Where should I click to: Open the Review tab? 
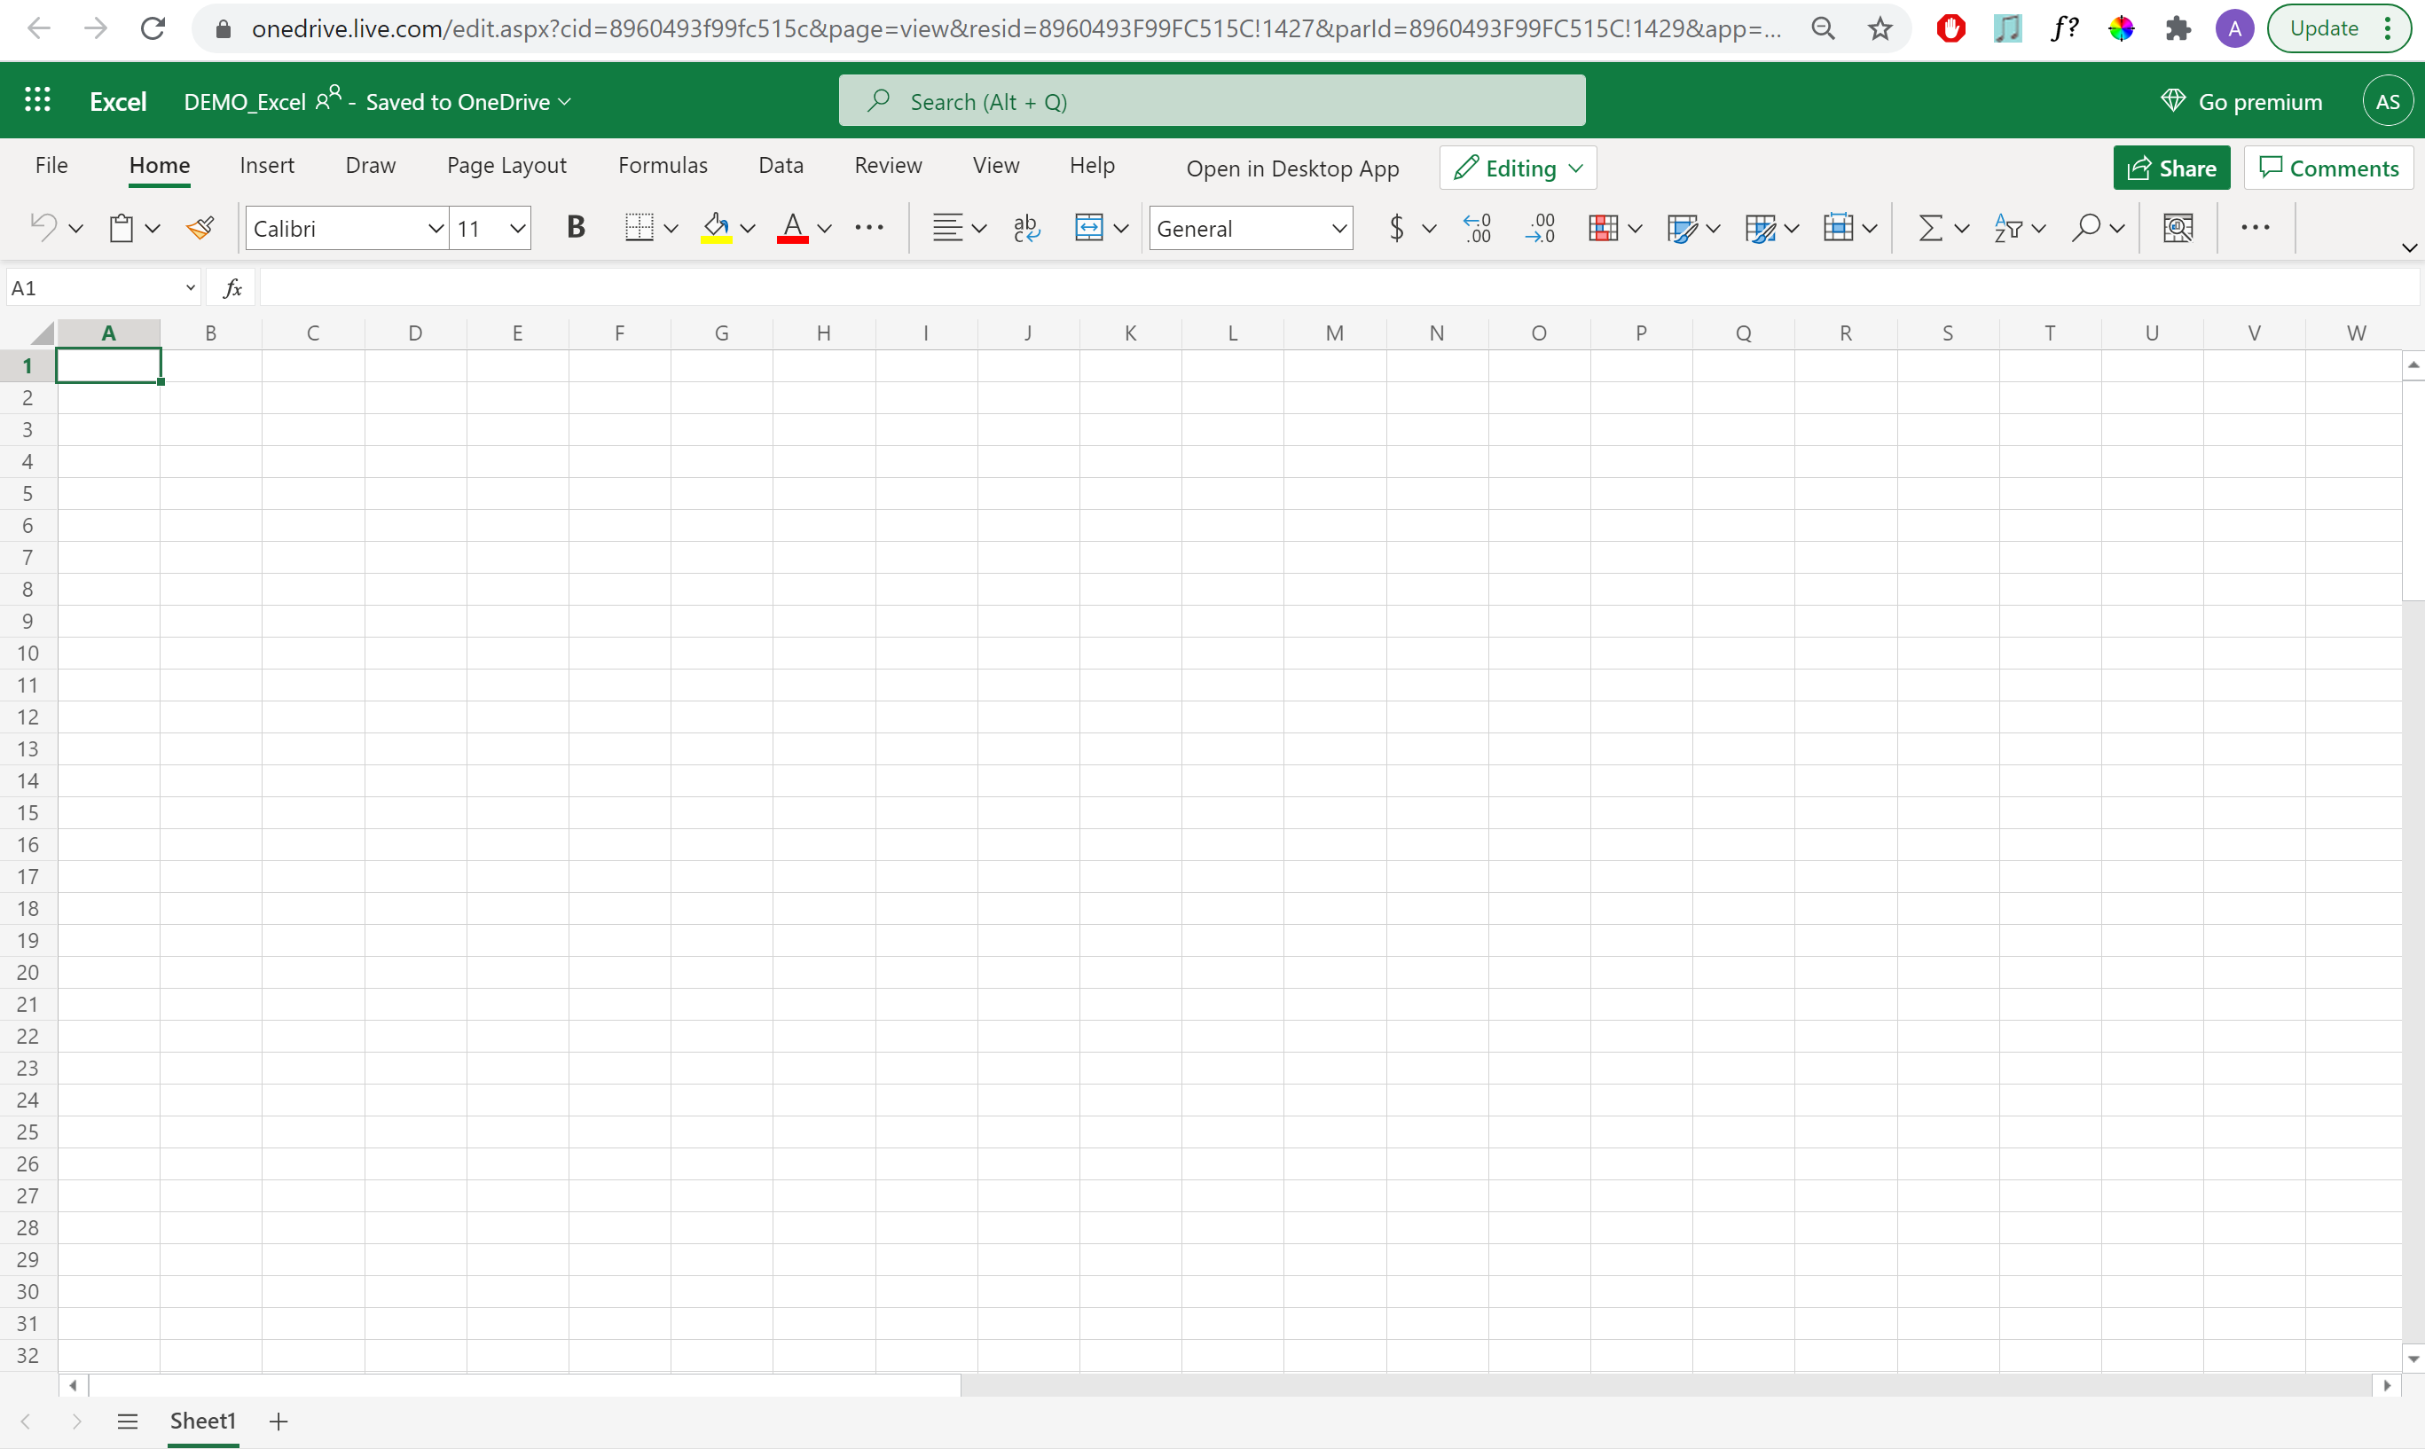[x=888, y=165]
